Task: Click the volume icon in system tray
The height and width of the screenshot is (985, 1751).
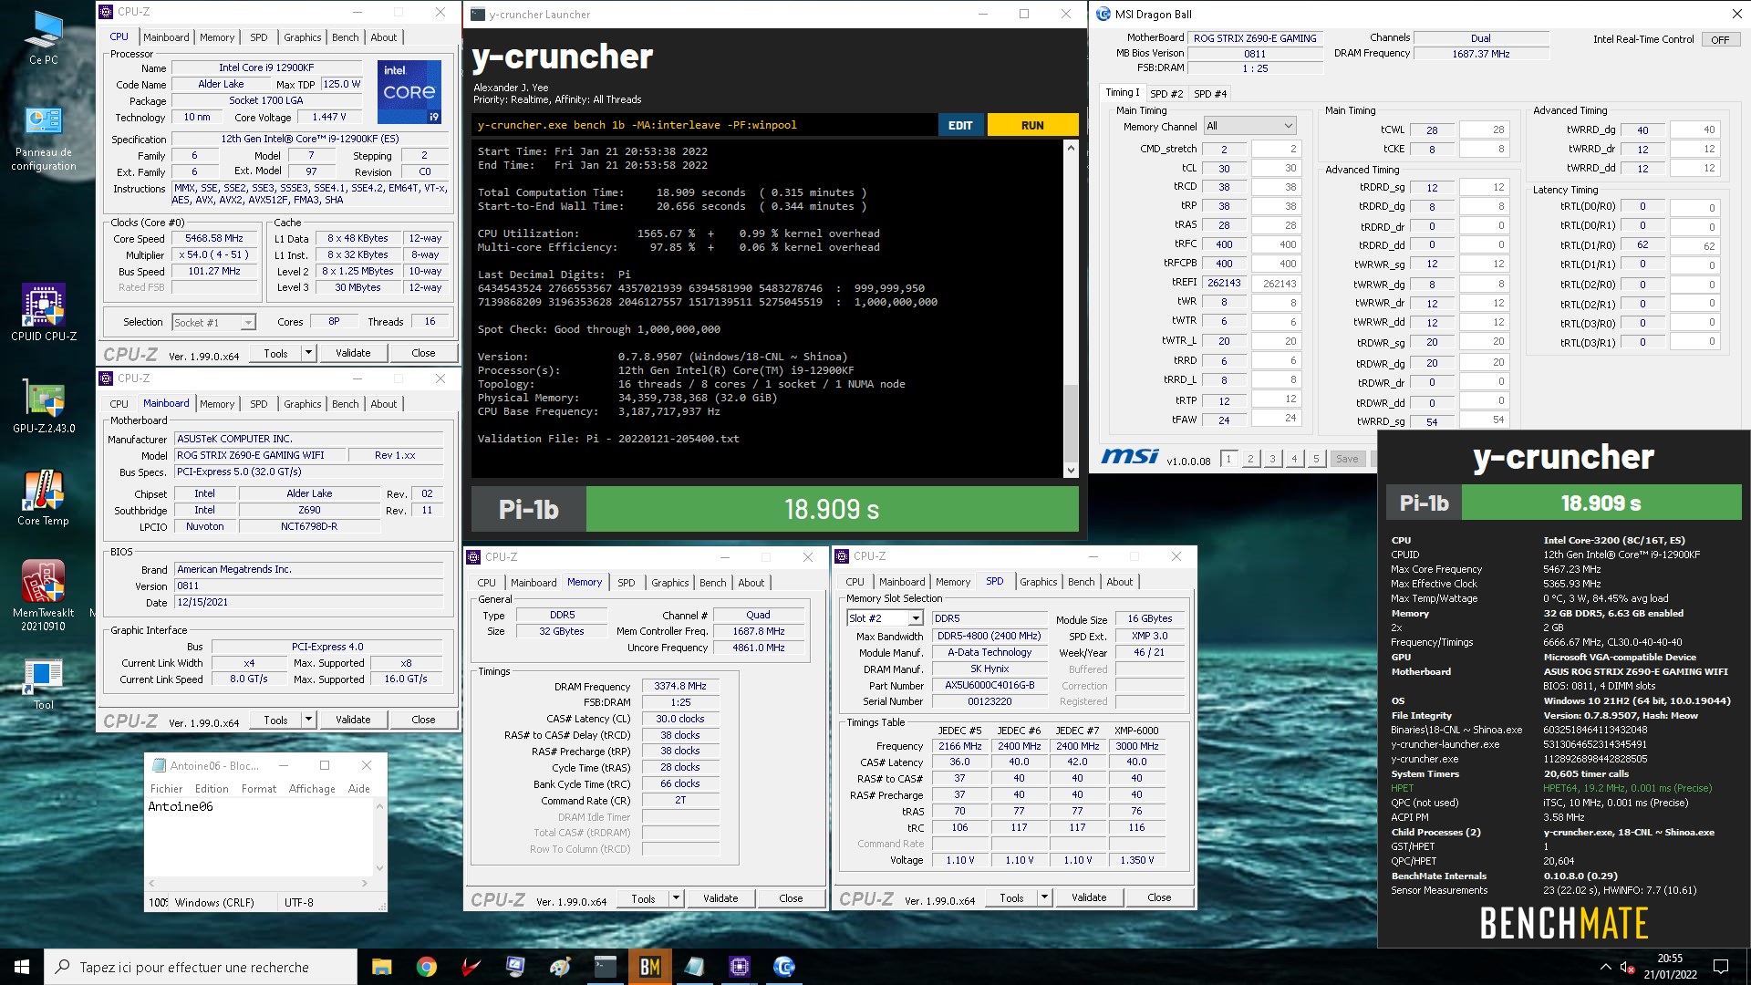Action: point(1626,967)
